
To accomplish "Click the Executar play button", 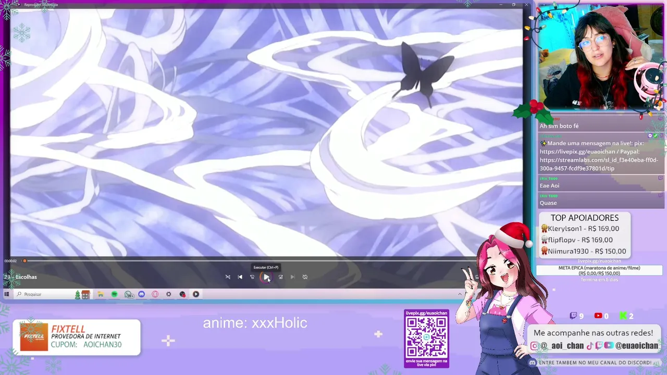I will [266, 277].
